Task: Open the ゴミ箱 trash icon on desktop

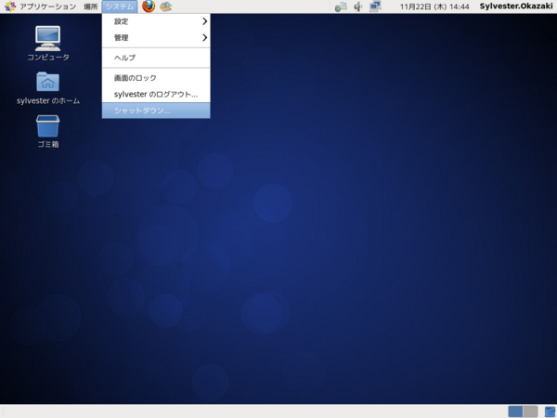Action: tap(48, 131)
